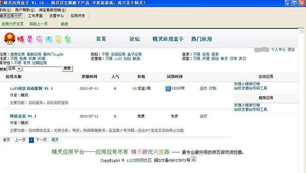The width and height of the screenshot is (306, 173).
Task: Filter 类型 by 日常
Action: [x=233, y=59]
